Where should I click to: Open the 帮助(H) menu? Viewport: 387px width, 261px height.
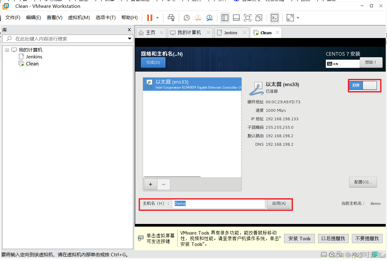click(130, 18)
